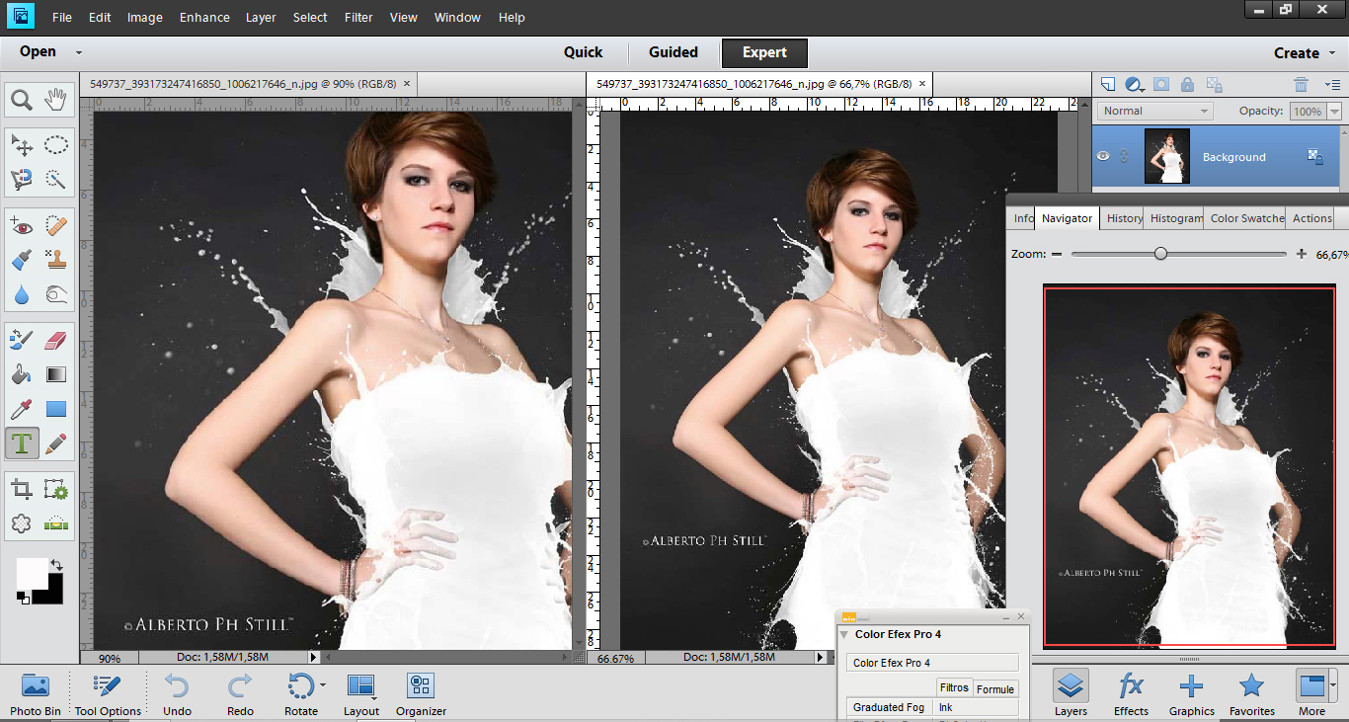Viewport: 1349px width, 722px height.
Task: Toggle the Tool Options panel
Action: 108,694
